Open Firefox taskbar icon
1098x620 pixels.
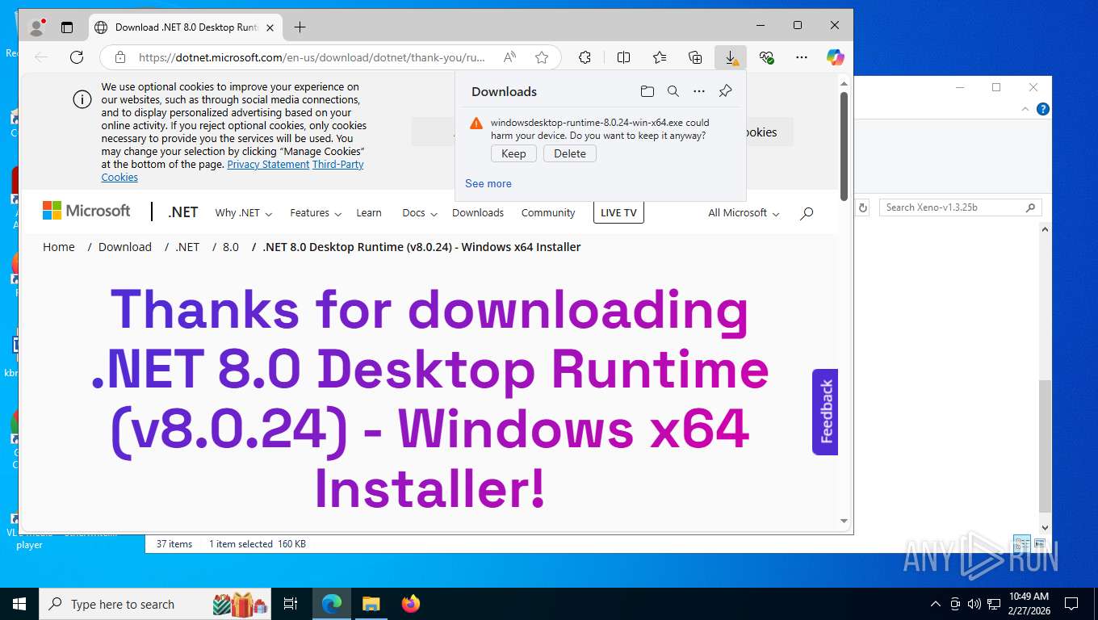(x=411, y=604)
